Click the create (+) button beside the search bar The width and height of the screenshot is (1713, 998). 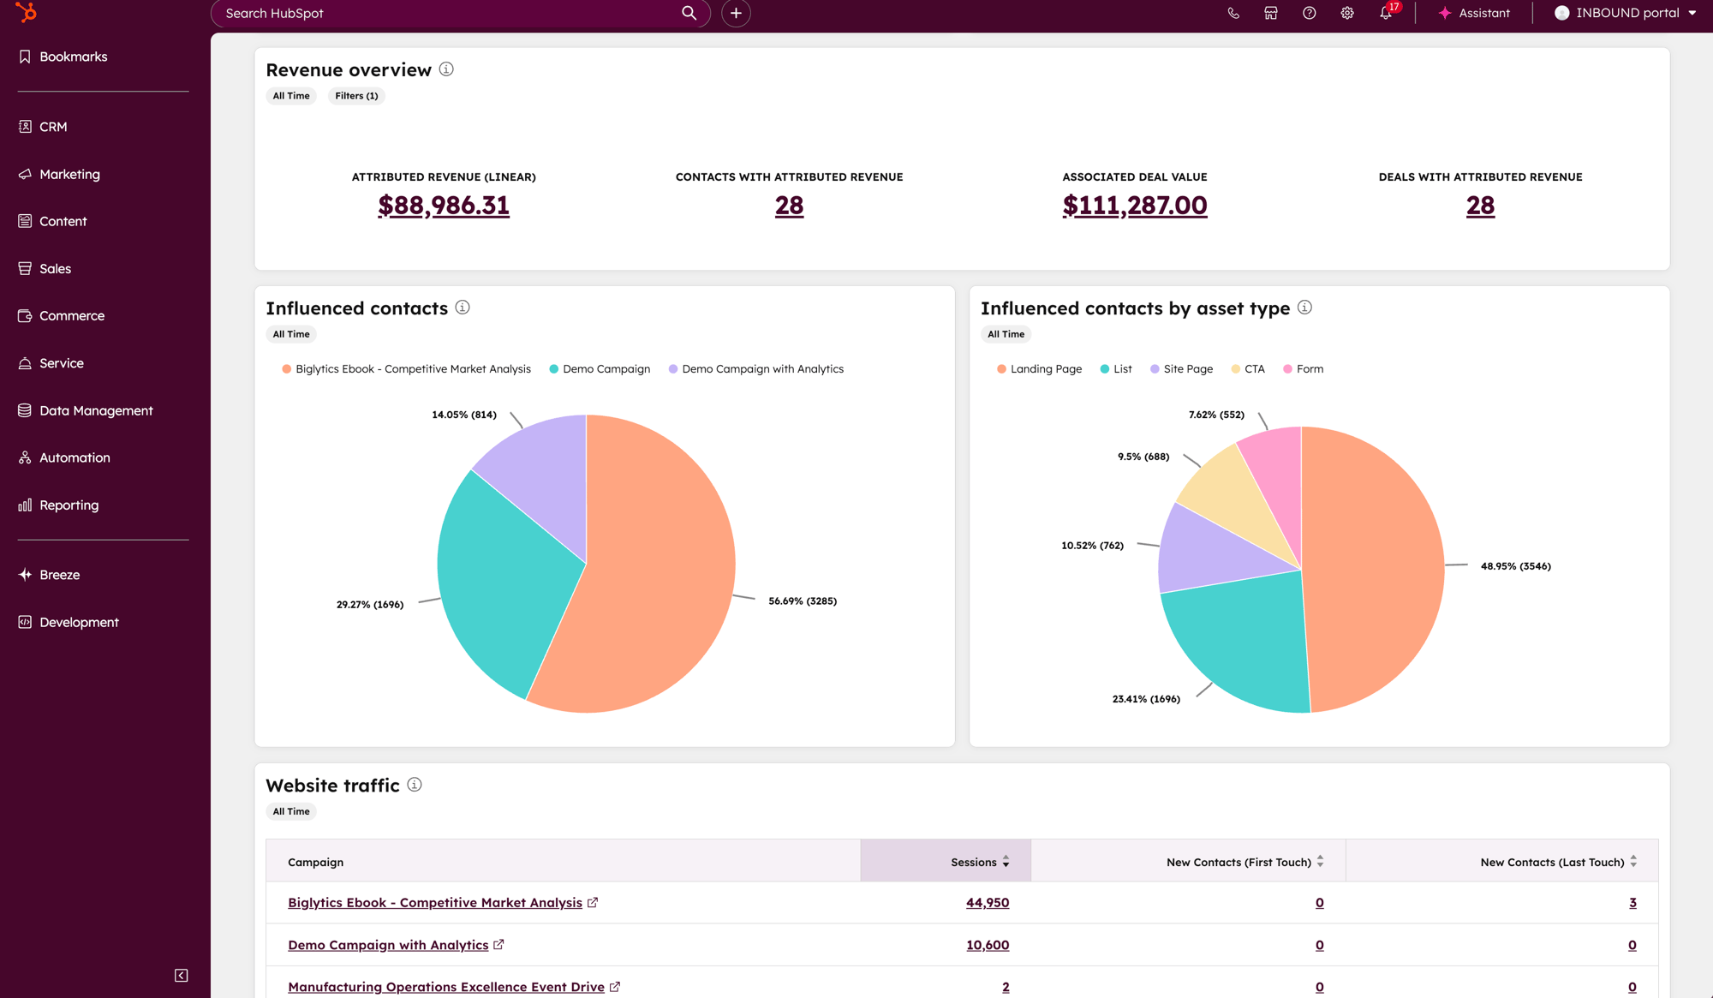click(736, 13)
